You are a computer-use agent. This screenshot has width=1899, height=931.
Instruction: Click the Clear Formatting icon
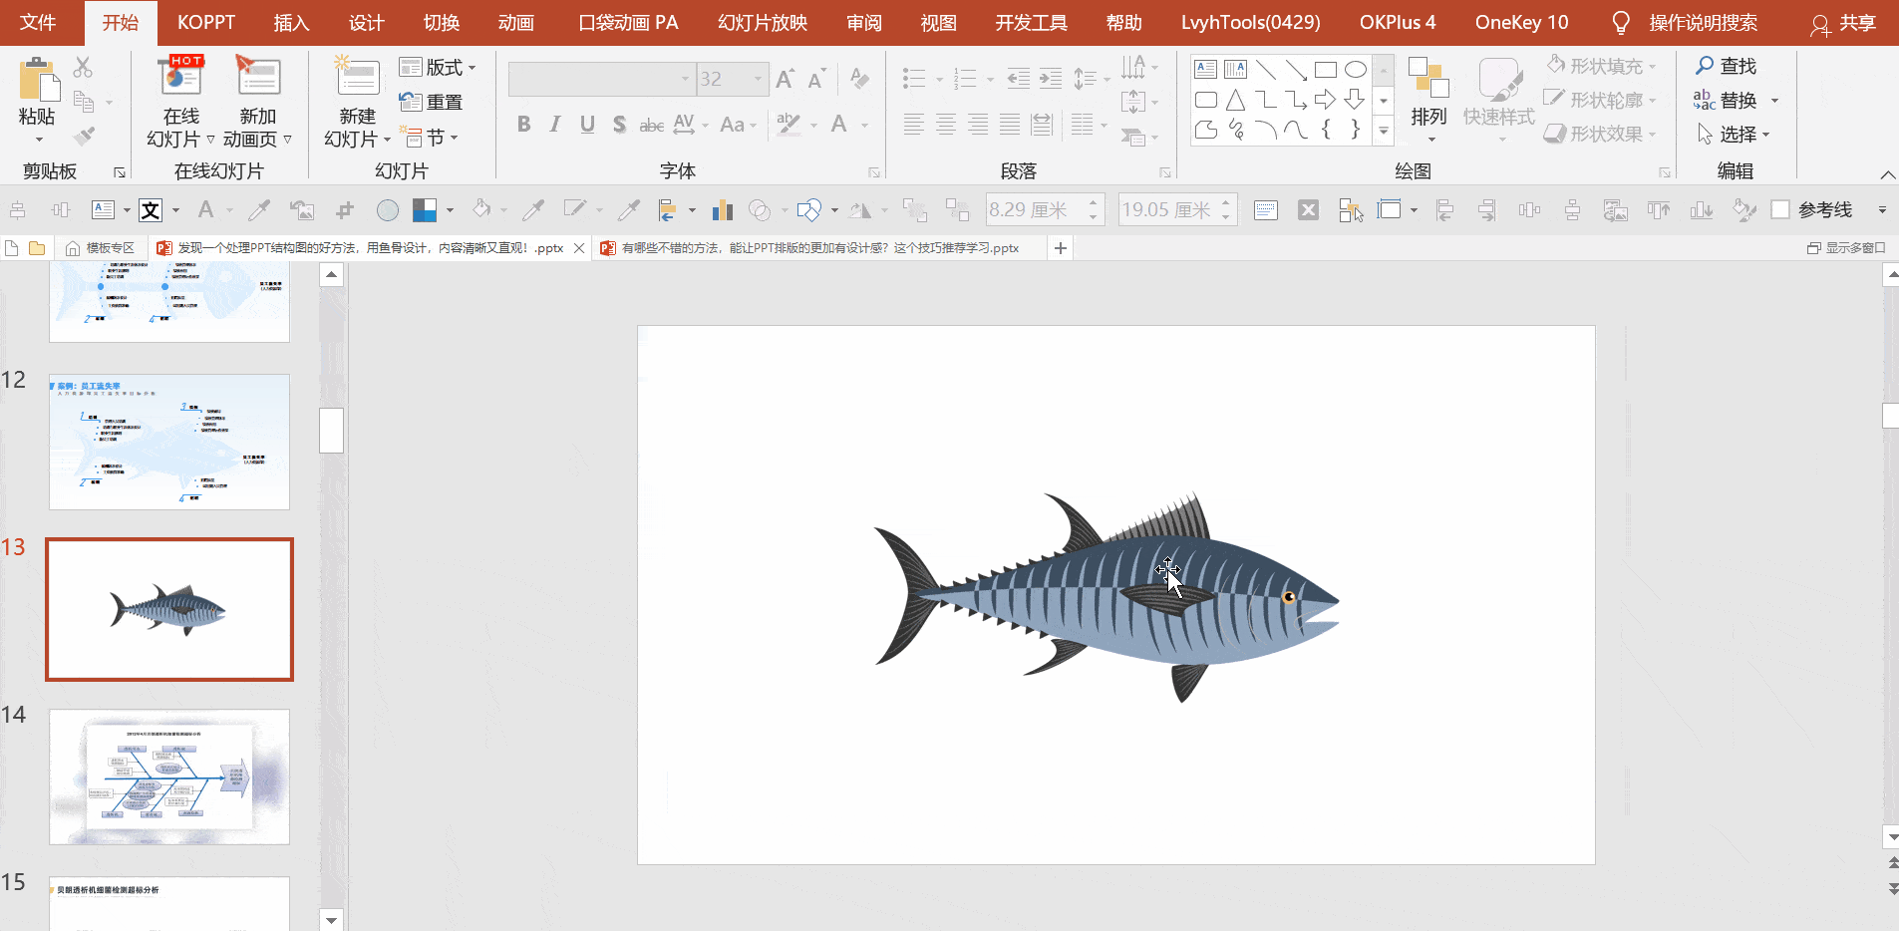859,79
